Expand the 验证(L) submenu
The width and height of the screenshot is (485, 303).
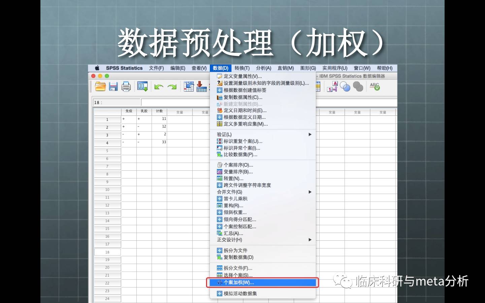coord(263,134)
